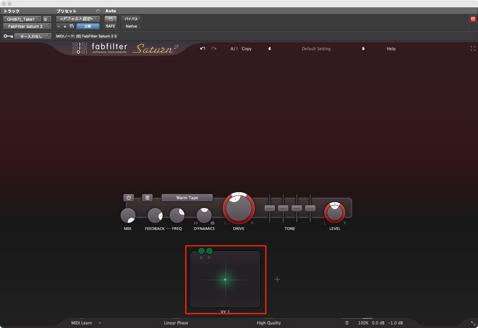Image resolution: width=478 pixels, height=328 pixels.
Task: Open the Warm Tape saturation style dropdown
Action: pos(187,198)
